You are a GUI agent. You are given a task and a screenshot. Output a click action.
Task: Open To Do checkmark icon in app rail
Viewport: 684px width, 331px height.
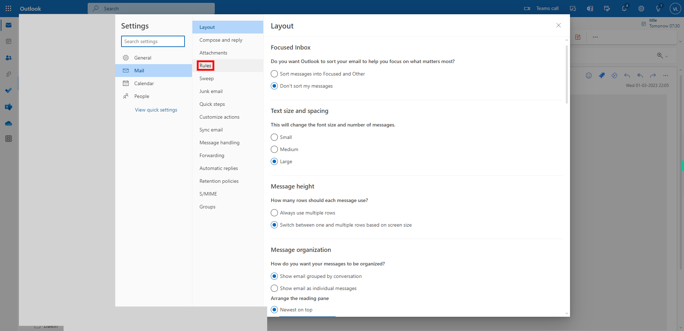coord(9,90)
